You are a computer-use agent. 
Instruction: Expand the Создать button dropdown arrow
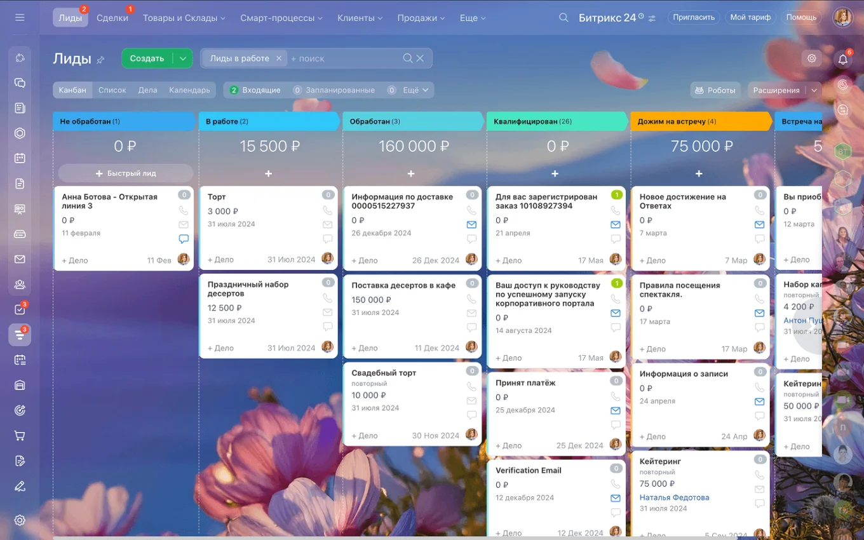tap(183, 58)
